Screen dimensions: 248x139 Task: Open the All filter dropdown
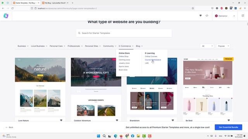coord(207,46)
